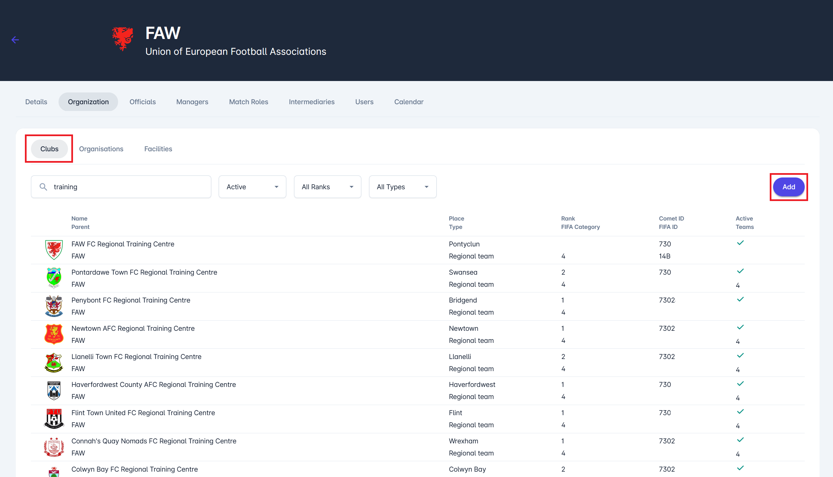The height and width of the screenshot is (477, 833).
Task: Click Pontardawe Town FC club crest
Action: coord(54,278)
